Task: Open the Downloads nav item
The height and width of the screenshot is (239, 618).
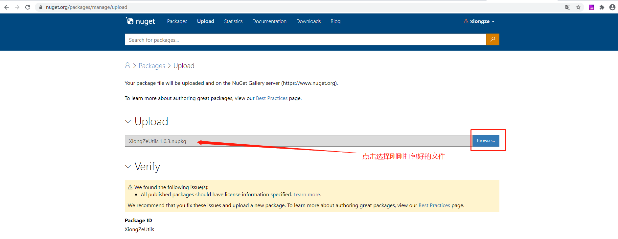Action: tap(309, 21)
